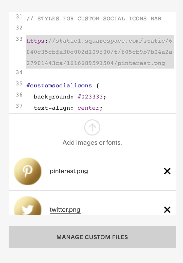Click the gold Pinterest icon thumbnail
The image size is (183, 263).
coord(28,171)
